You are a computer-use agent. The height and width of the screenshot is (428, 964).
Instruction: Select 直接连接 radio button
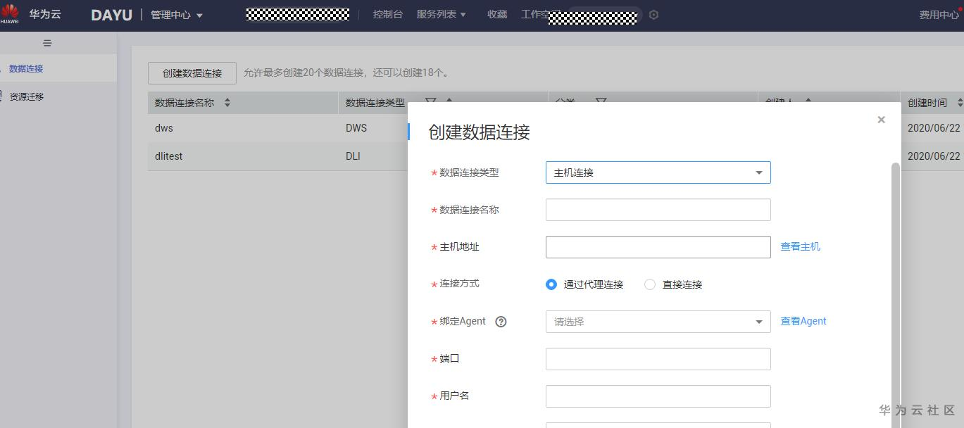[650, 284]
